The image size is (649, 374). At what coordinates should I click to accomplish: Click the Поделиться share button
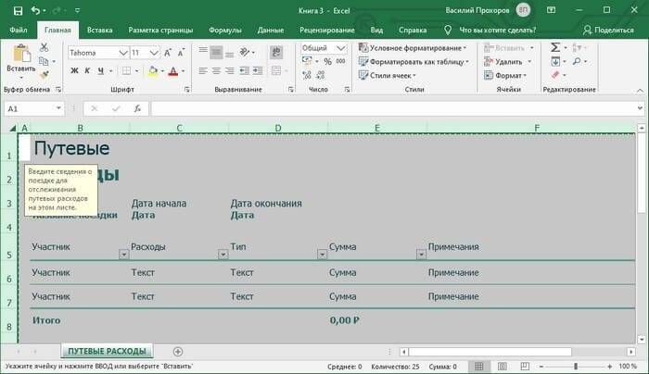point(609,30)
